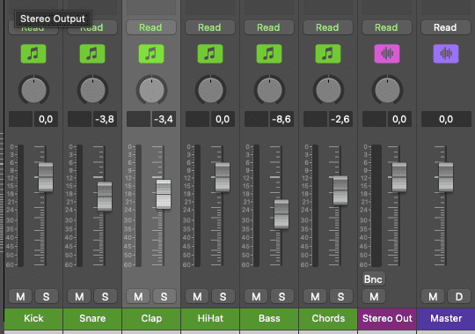Click the Snare channel music note icon

point(92,54)
